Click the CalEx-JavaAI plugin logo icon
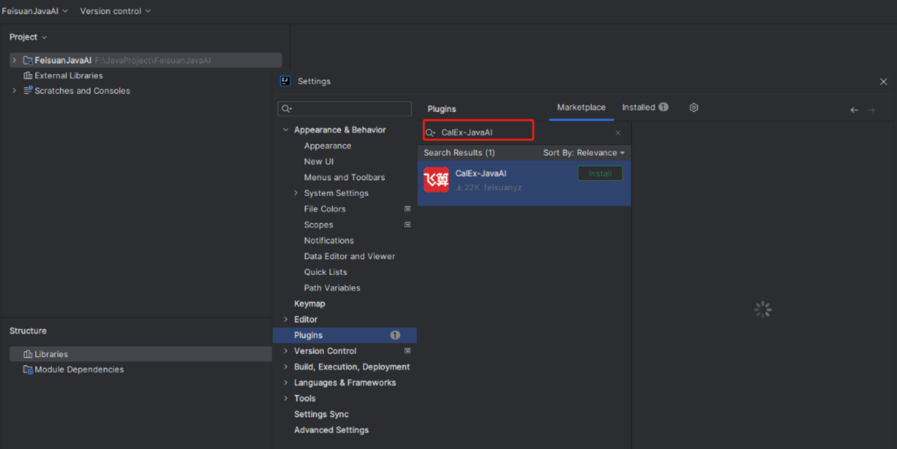This screenshot has width=897, height=449. pos(436,179)
